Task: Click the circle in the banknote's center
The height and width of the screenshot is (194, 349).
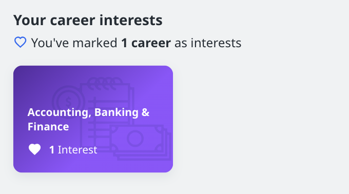Action: point(135,139)
